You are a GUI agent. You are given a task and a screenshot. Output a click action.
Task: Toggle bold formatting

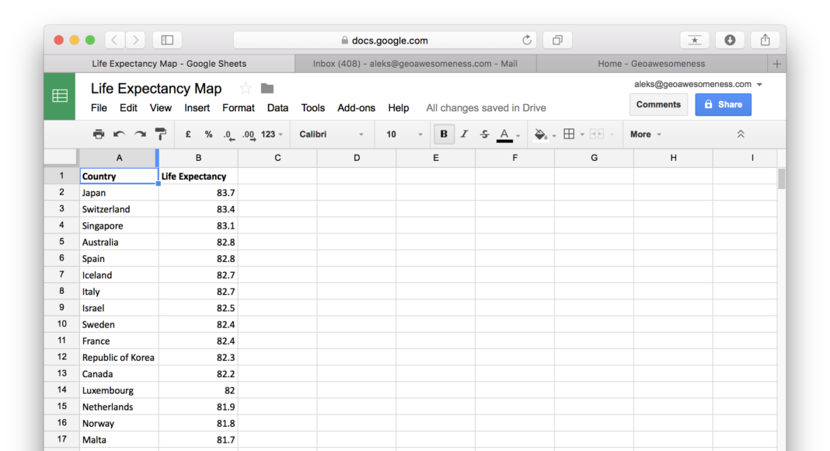click(x=444, y=135)
